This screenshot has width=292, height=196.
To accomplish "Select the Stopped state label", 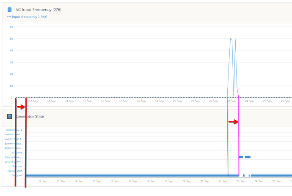I will (x=17, y=175).
